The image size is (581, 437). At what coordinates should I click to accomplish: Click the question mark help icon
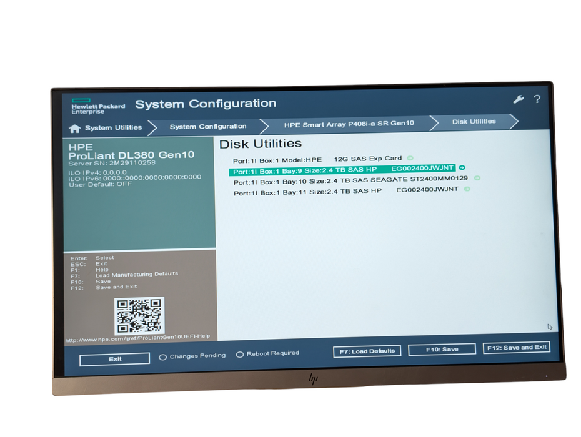(537, 99)
